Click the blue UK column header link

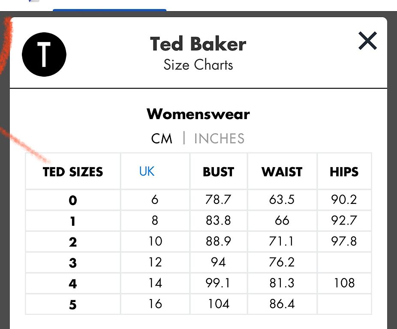coord(147,171)
